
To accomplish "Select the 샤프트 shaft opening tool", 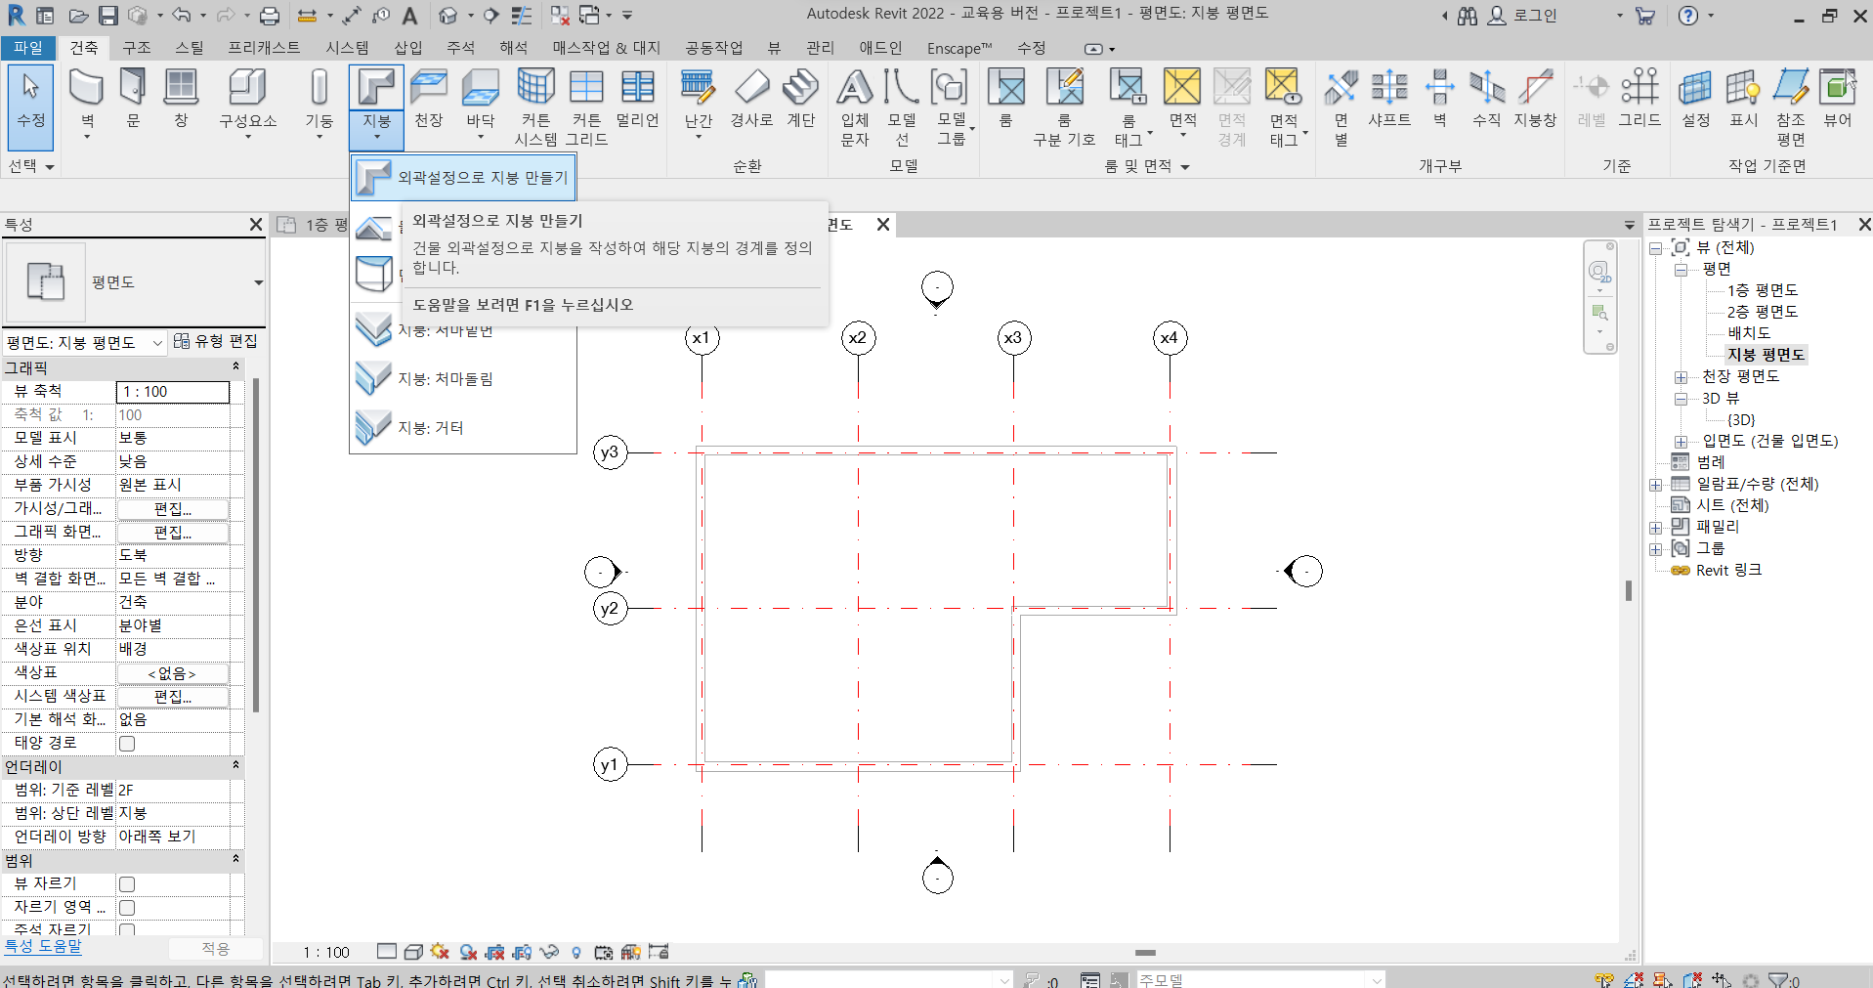I will (1388, 98).
